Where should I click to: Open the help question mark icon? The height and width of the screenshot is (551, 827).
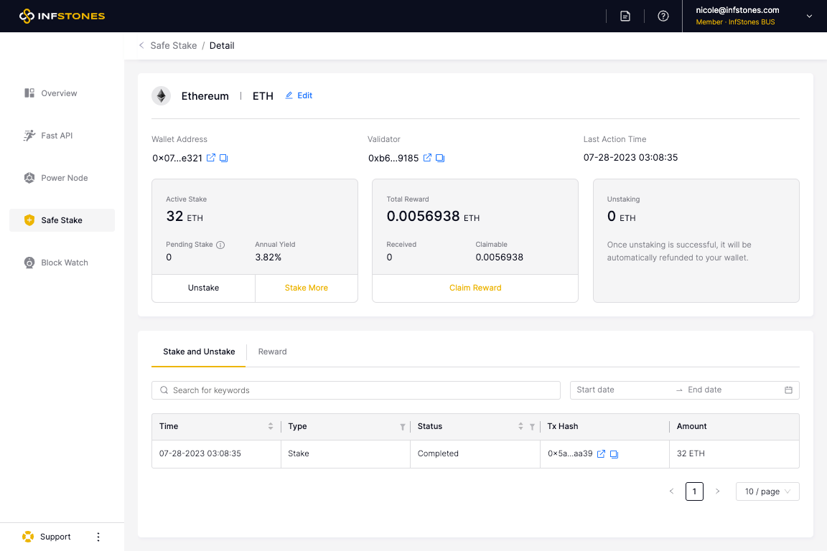[663, 17]
